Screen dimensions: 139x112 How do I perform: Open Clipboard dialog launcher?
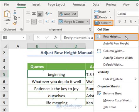point(21,30)
